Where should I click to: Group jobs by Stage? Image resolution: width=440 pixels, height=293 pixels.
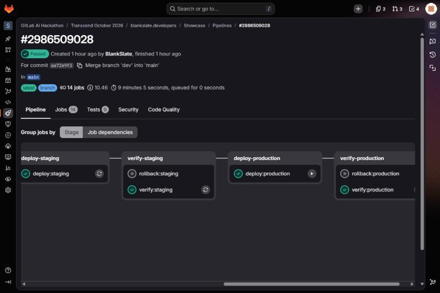click(71, 132)
